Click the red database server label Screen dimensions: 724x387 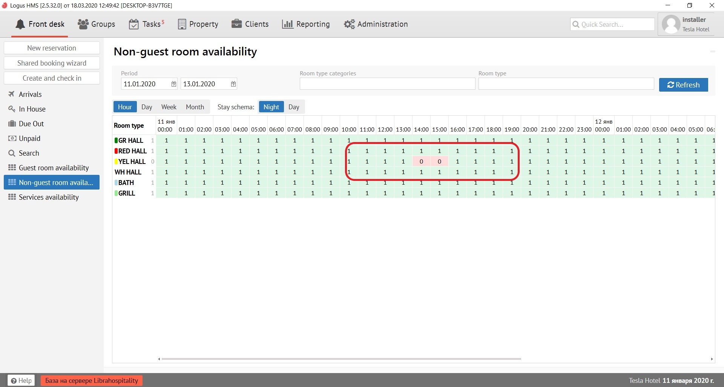[x=92, y=381]
